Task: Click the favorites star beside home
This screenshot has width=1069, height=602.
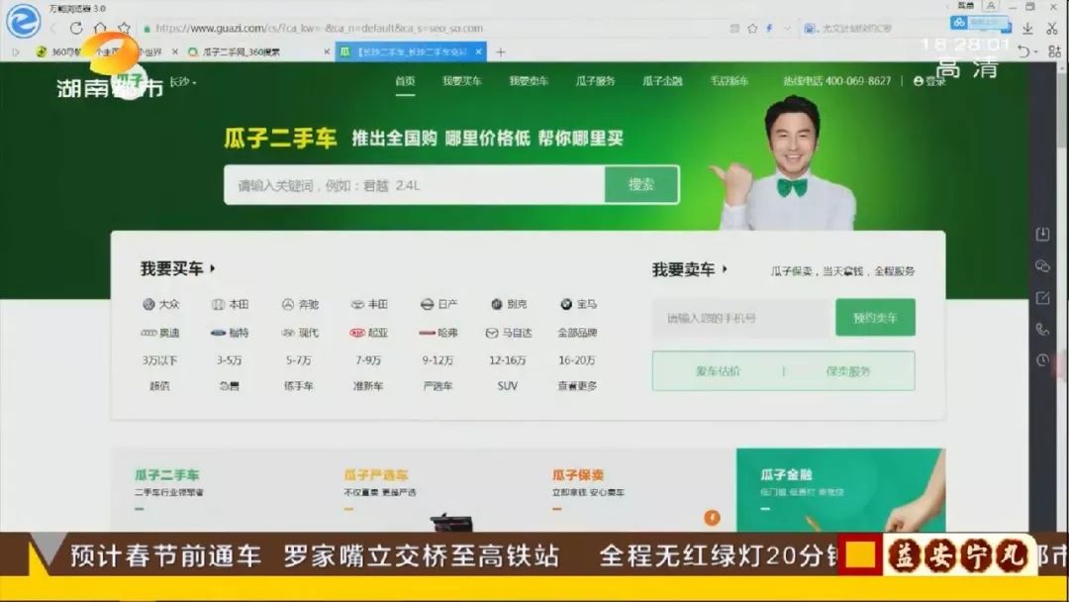Action: tap(124, 28)
